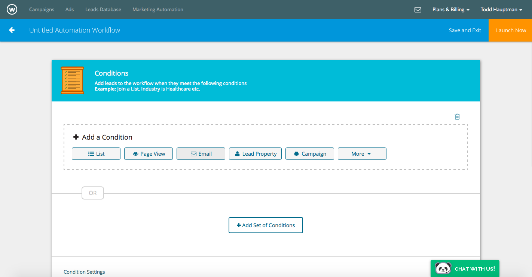Click the Conditions header title
532x277 pixels.
point(111,73)
